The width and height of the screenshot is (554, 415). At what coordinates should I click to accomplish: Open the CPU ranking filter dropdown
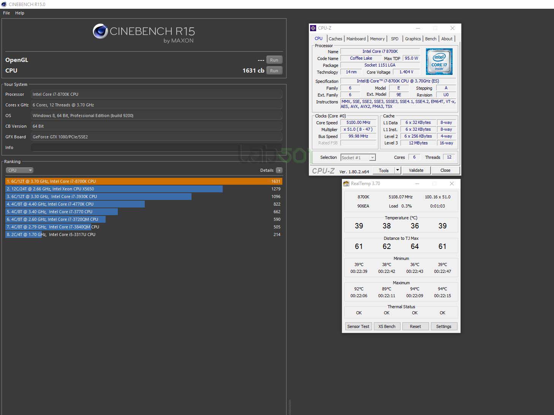[20, 170]
